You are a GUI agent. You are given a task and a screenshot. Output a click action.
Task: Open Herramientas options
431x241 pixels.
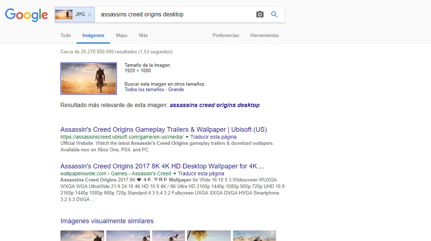(x=264, y=35)
